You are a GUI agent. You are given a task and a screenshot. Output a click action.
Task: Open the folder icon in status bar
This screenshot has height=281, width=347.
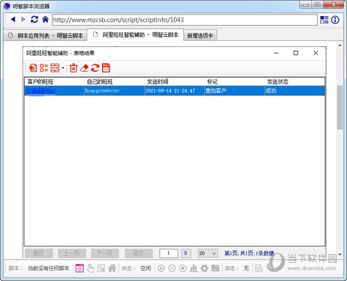pos(215,268)
